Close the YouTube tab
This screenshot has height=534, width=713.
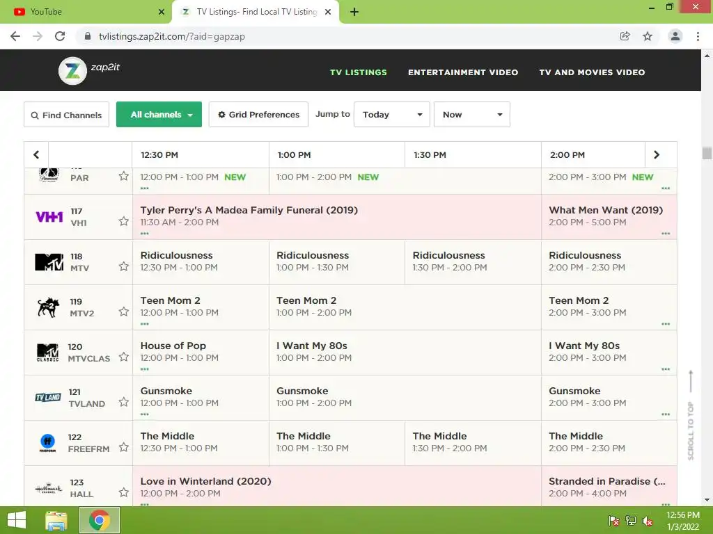[x=162, y=12]
